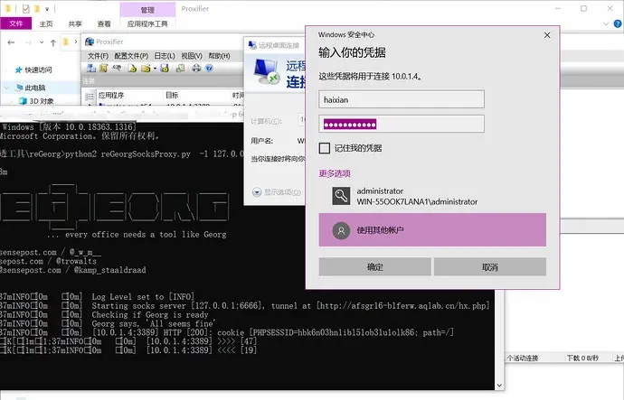Click the Proxifier name resolution toolbar icon
This screenshot has width=624, height=400.
pyautogui.click(x=117, y=69)
